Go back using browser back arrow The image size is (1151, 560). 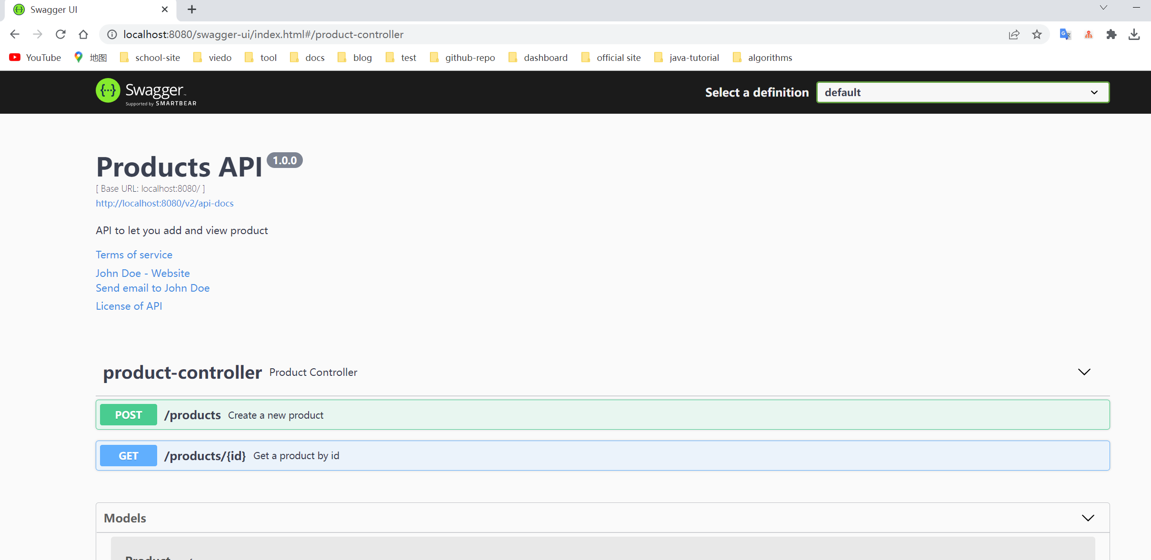point(15,34)
